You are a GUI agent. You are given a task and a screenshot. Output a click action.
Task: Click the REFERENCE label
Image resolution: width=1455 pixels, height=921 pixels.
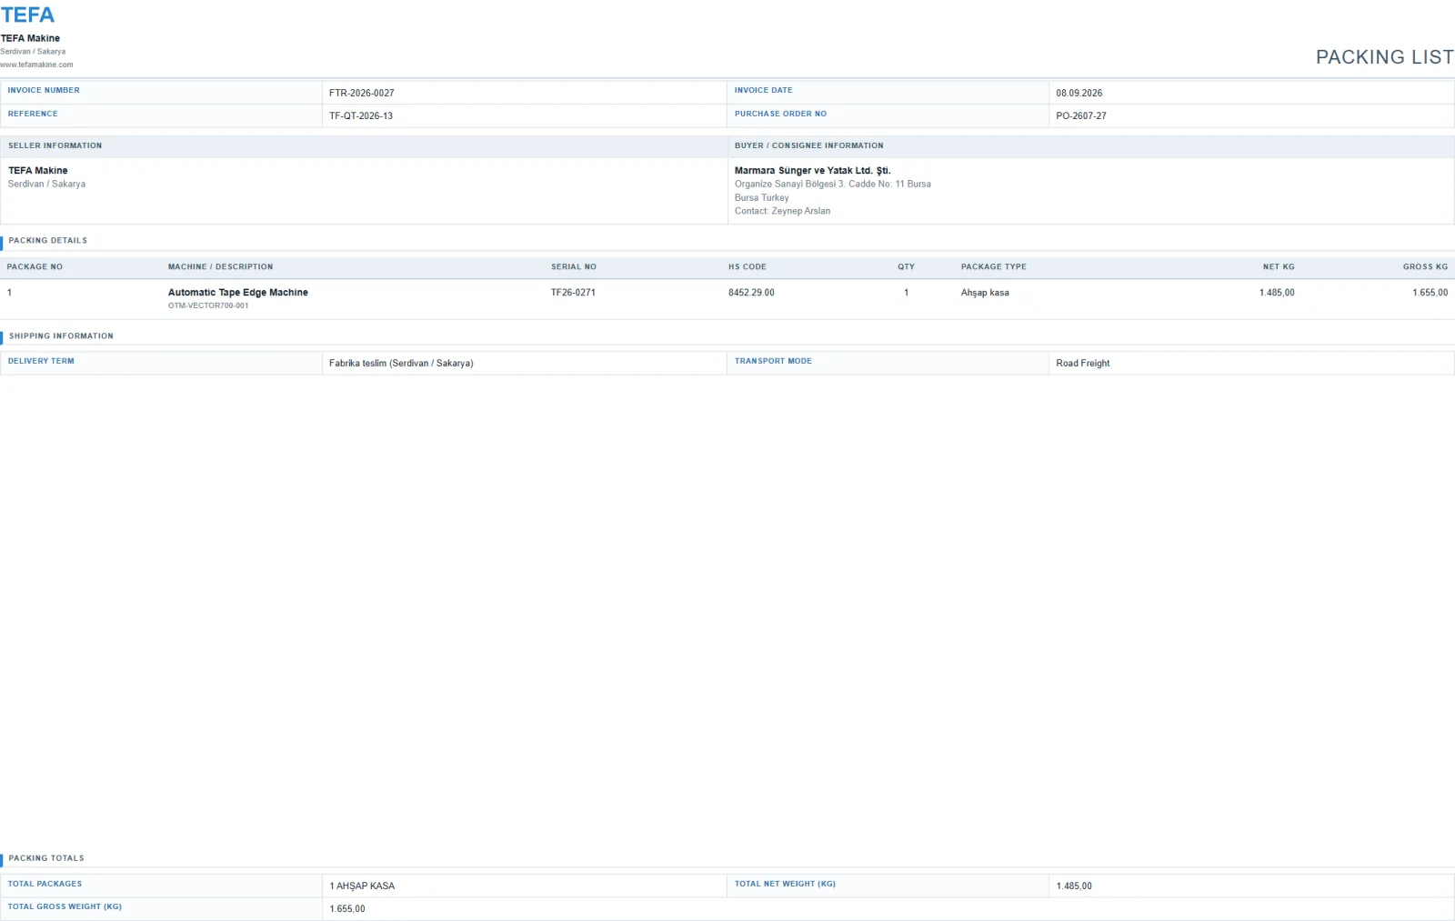pos(33,114)
